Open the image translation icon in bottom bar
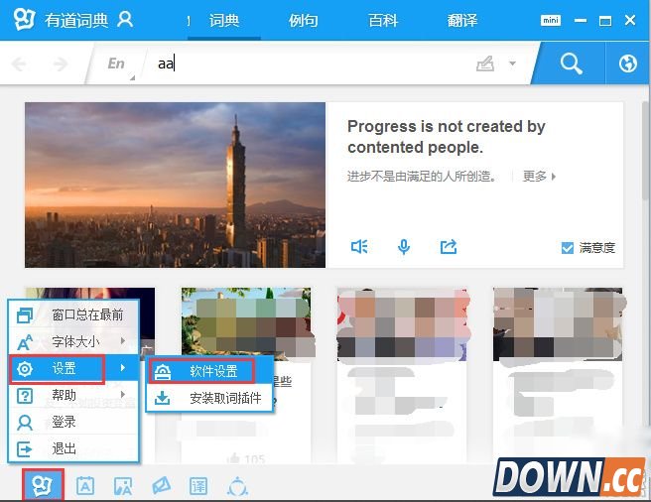The height and width of the screenshot is (502, 651). (123, 486)
